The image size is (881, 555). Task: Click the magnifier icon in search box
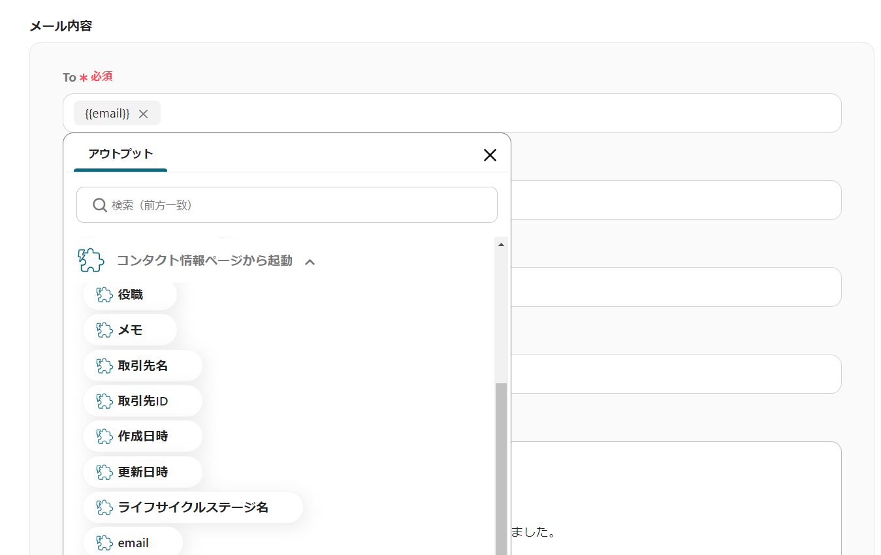click(100, 205)
